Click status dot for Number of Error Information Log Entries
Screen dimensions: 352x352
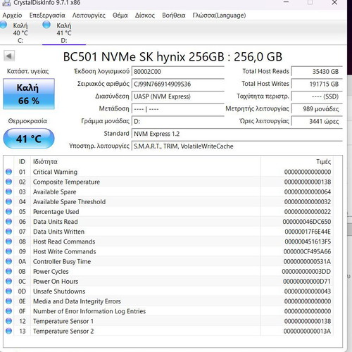pos(8,311)
